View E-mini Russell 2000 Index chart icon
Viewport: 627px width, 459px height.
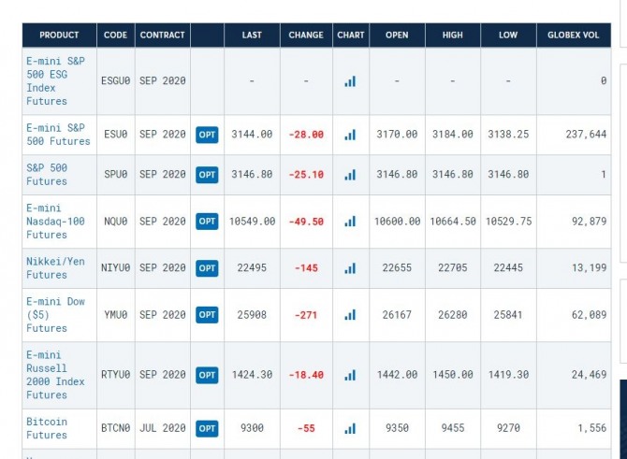[x=350, y=375]
